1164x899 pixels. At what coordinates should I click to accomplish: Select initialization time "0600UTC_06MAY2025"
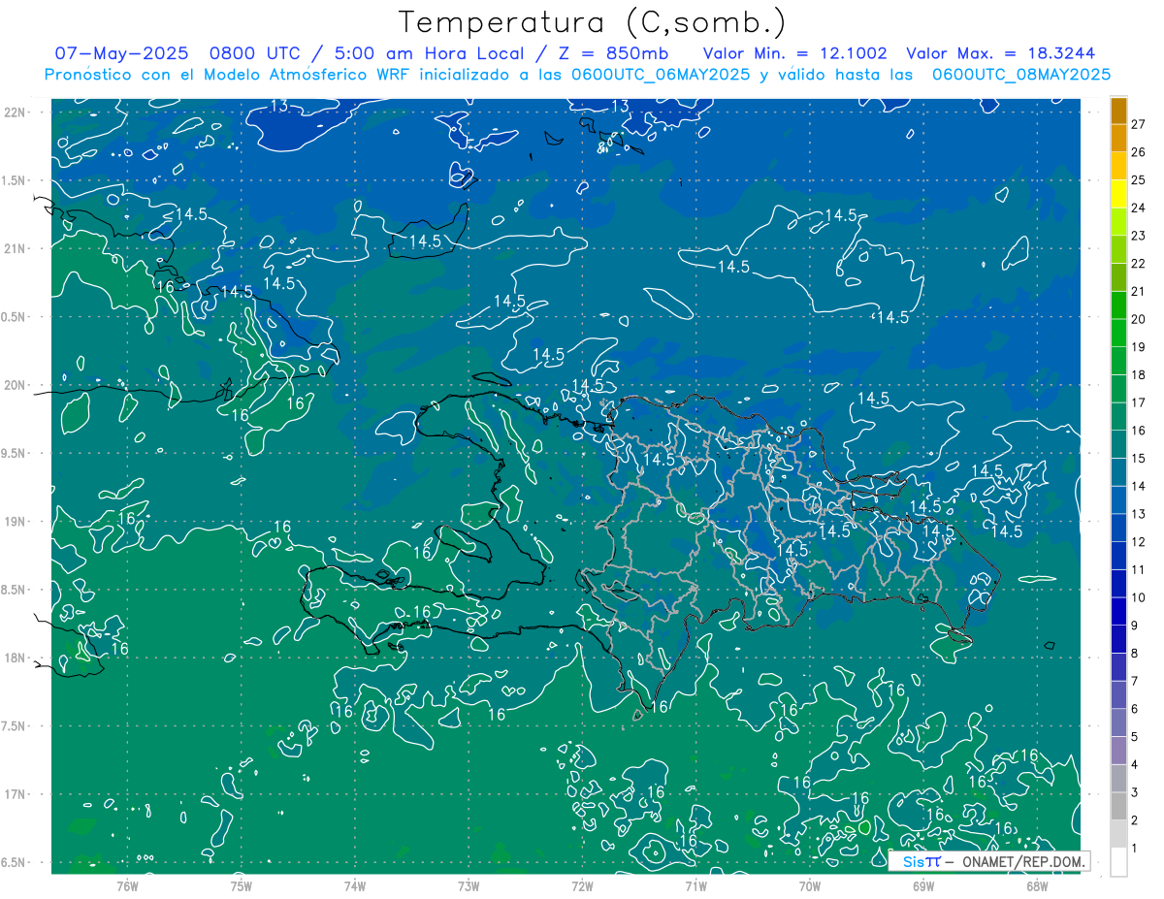[x=661, y=75]
